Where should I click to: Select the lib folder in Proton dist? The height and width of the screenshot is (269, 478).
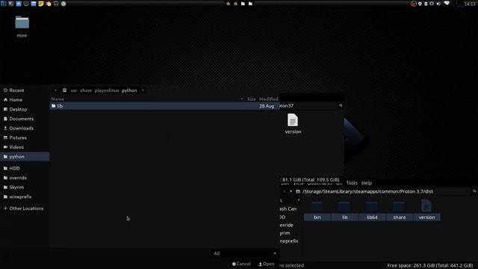[344, 211]
